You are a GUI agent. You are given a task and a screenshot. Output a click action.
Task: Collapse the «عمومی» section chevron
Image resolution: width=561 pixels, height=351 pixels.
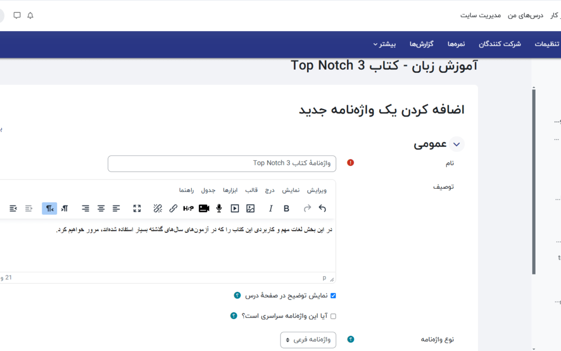457,144
